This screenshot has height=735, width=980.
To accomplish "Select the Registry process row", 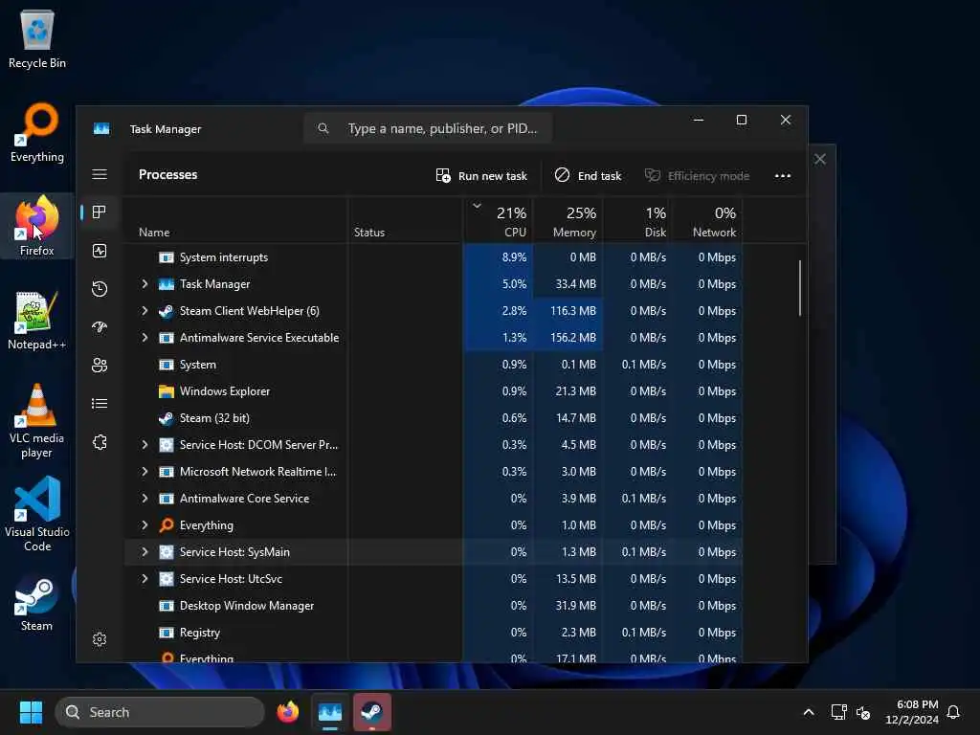I will (434, 633).
